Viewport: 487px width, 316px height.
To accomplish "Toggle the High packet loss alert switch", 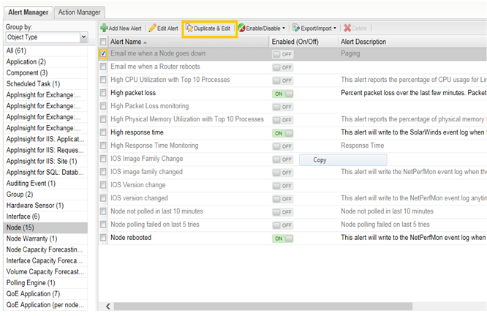I will [282, 94].
